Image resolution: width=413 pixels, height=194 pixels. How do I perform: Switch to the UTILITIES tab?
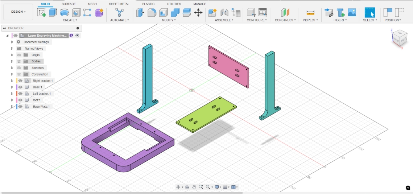[x=174, y=4]
